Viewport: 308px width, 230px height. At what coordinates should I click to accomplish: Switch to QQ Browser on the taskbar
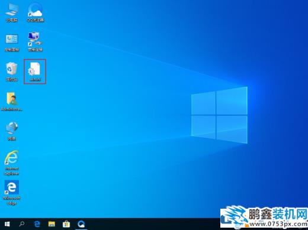click(81, 224)
